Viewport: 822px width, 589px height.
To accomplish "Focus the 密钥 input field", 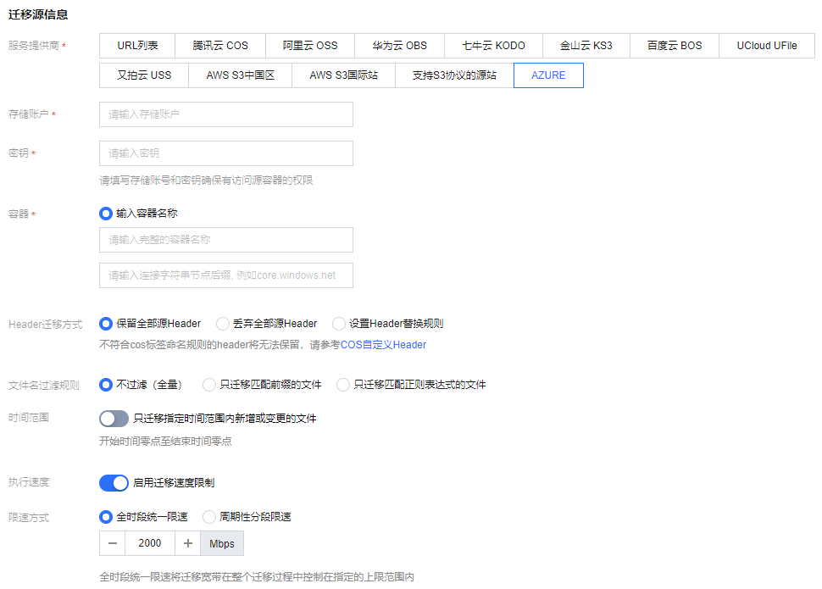I will (225, 153).
